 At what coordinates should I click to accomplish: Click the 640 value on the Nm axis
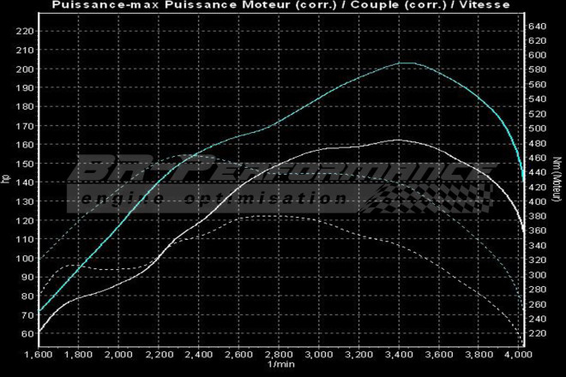[538, 27]
